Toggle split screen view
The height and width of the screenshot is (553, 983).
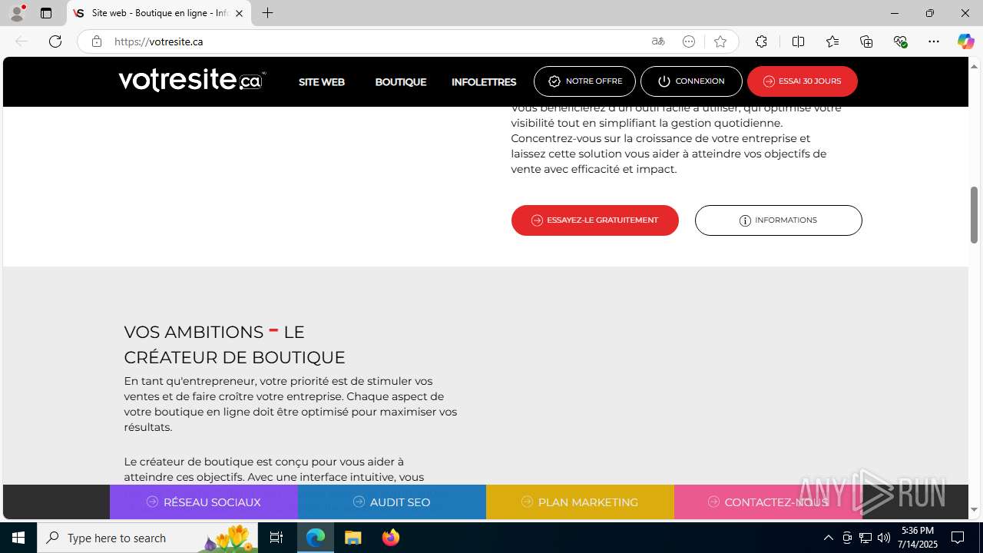(x=798, y=41)
